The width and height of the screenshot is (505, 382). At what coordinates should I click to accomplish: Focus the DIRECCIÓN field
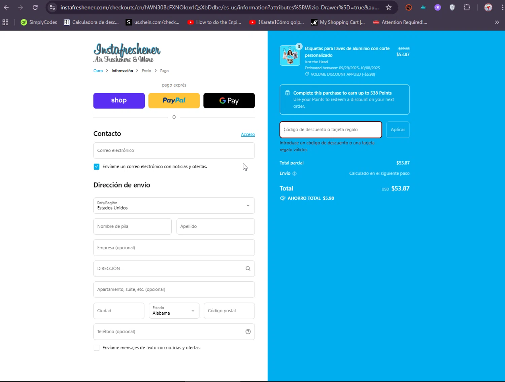point(174,269)
